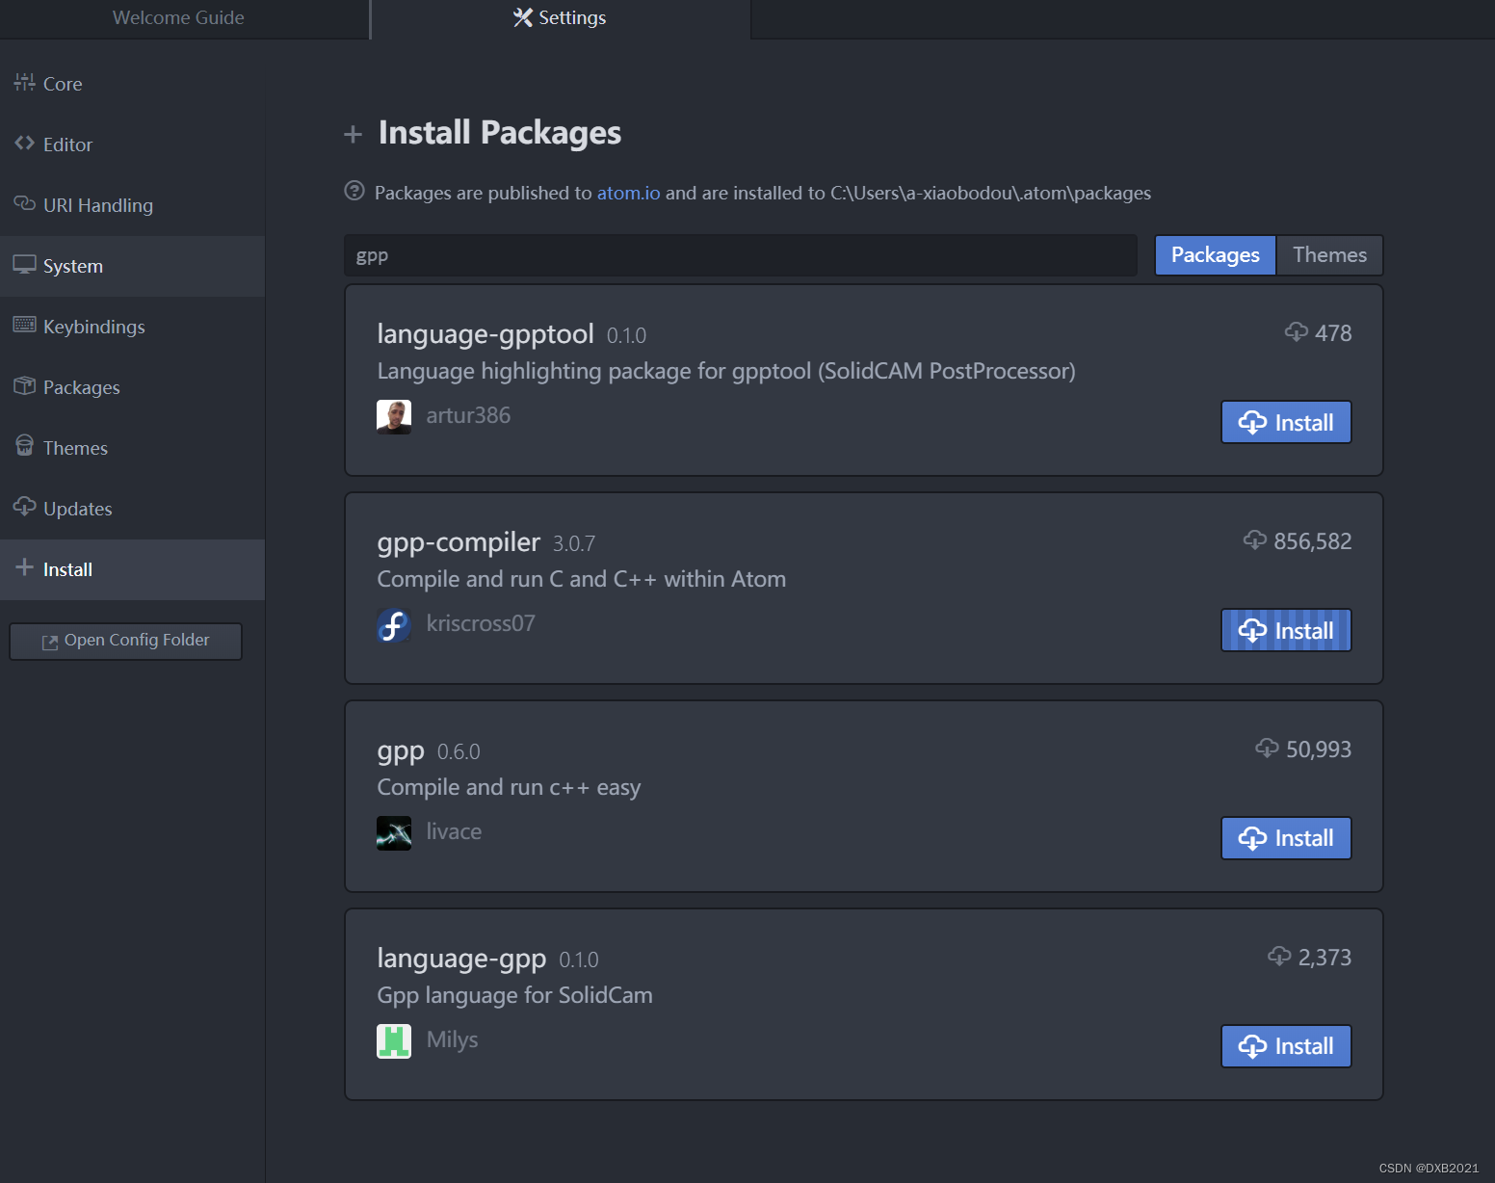The width and height of the screenshot is (1495, 1183).
Task: Click the Updates cloud download icon
Action: coord(24,507)
